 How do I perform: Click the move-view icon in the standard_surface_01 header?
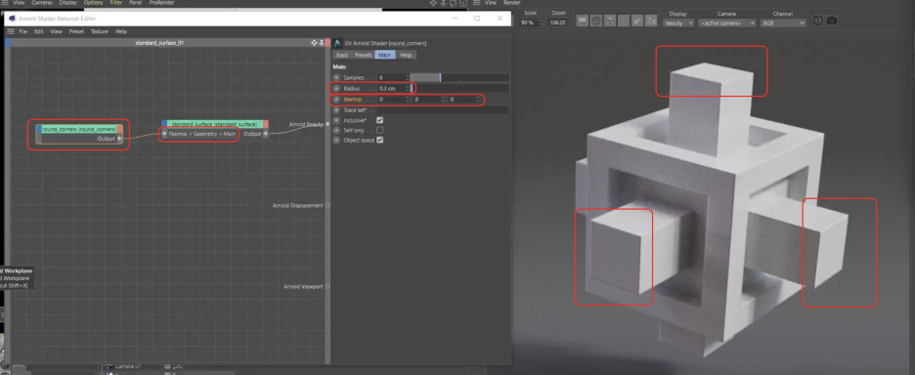tap(314, 43)
